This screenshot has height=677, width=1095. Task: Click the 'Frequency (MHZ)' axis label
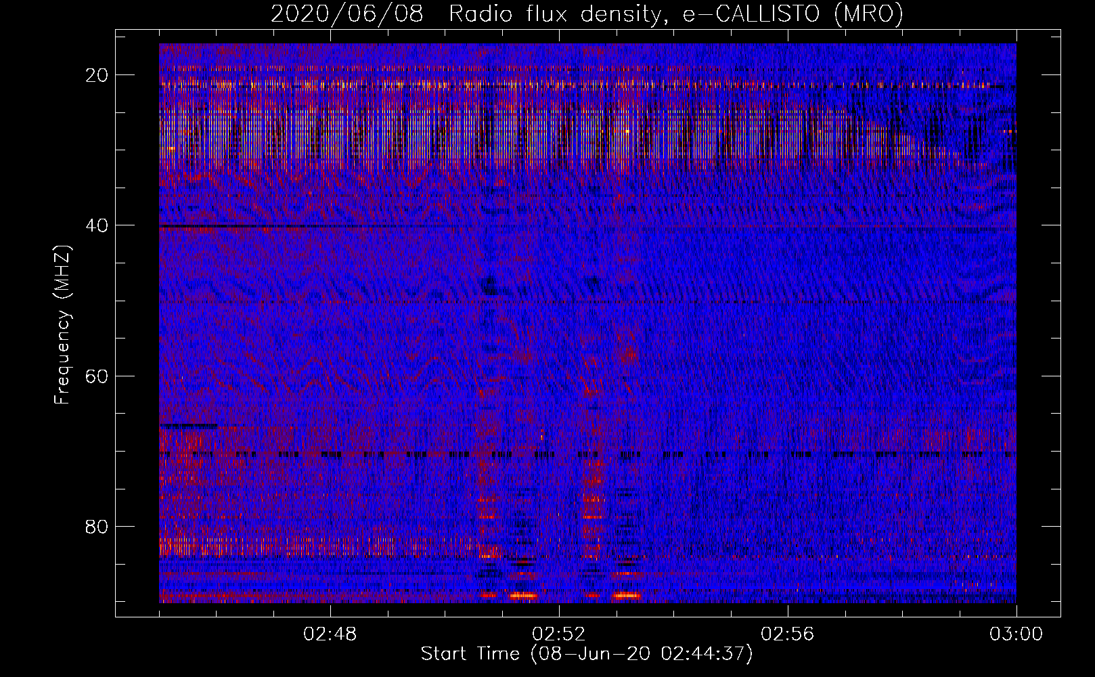point(62,325)
